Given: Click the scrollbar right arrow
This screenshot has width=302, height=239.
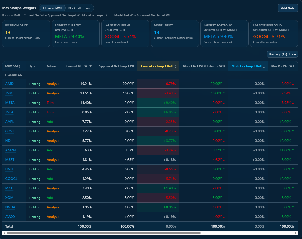Looking at the screenshot, I should [x=296, y=233].
